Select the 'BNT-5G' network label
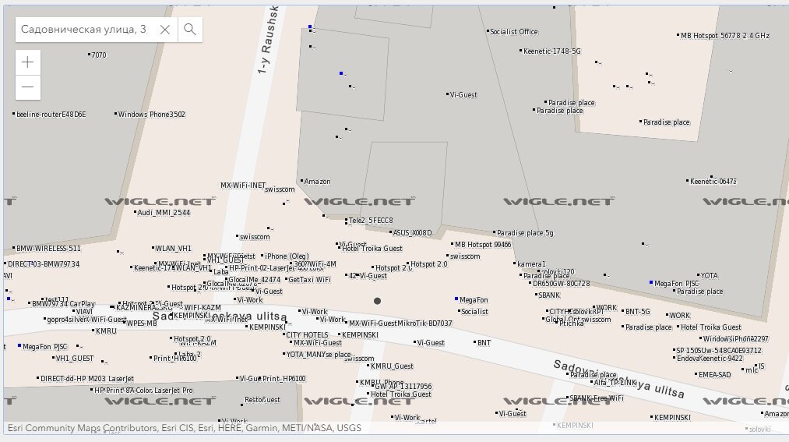 pyautogui.click(x=638, y=312)
